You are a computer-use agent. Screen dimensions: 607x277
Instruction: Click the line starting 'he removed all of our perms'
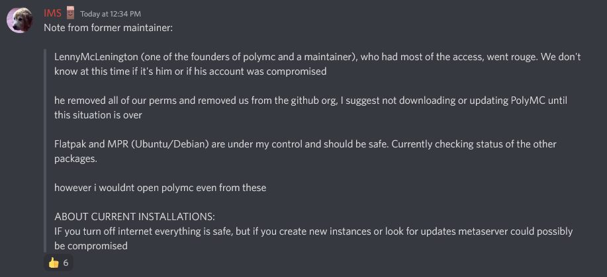(x=311, y=100)
